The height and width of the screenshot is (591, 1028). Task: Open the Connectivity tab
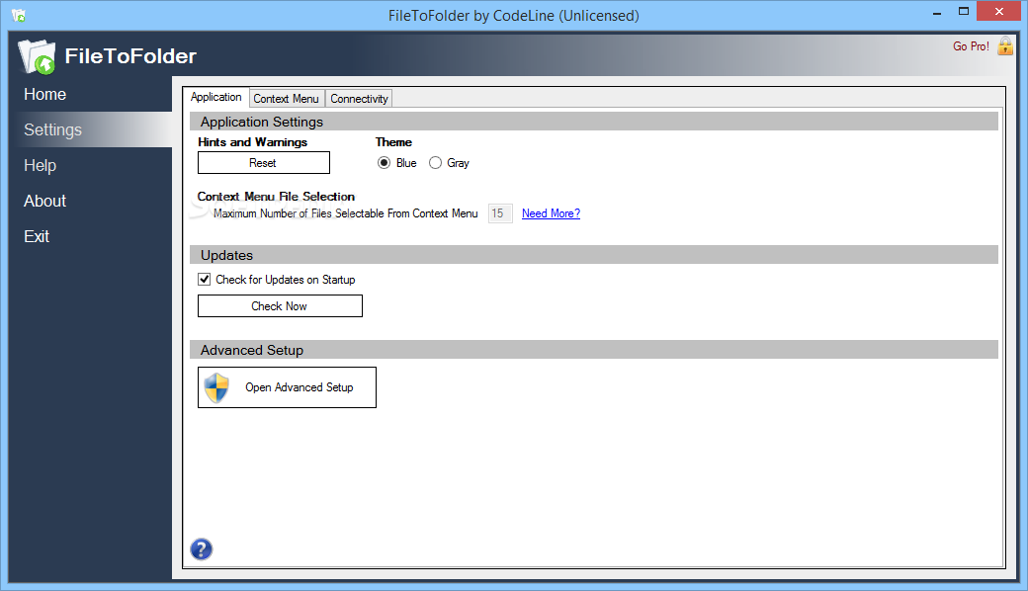[x=359, y=98]
